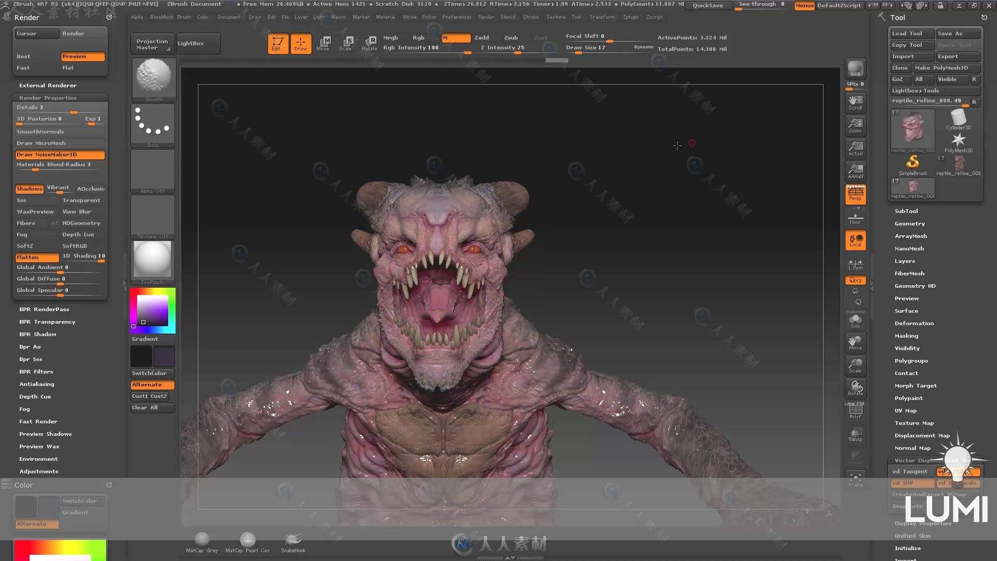Toggle Solo mode icon
Image resolution: width=997 pixels, height=561 pixels.
855,321
